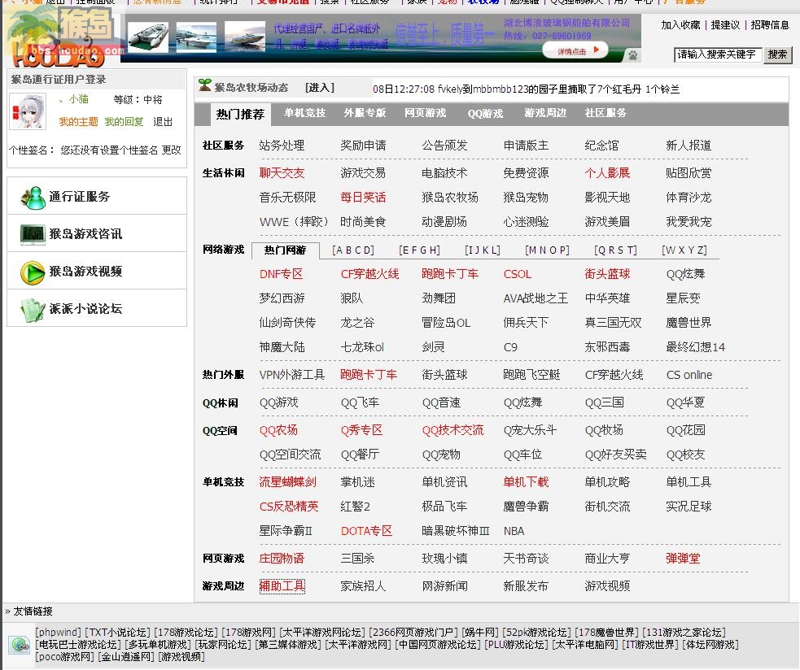Click the [进入] farm link
Viewport: 800px width, 670px height.
pos(319,88)
